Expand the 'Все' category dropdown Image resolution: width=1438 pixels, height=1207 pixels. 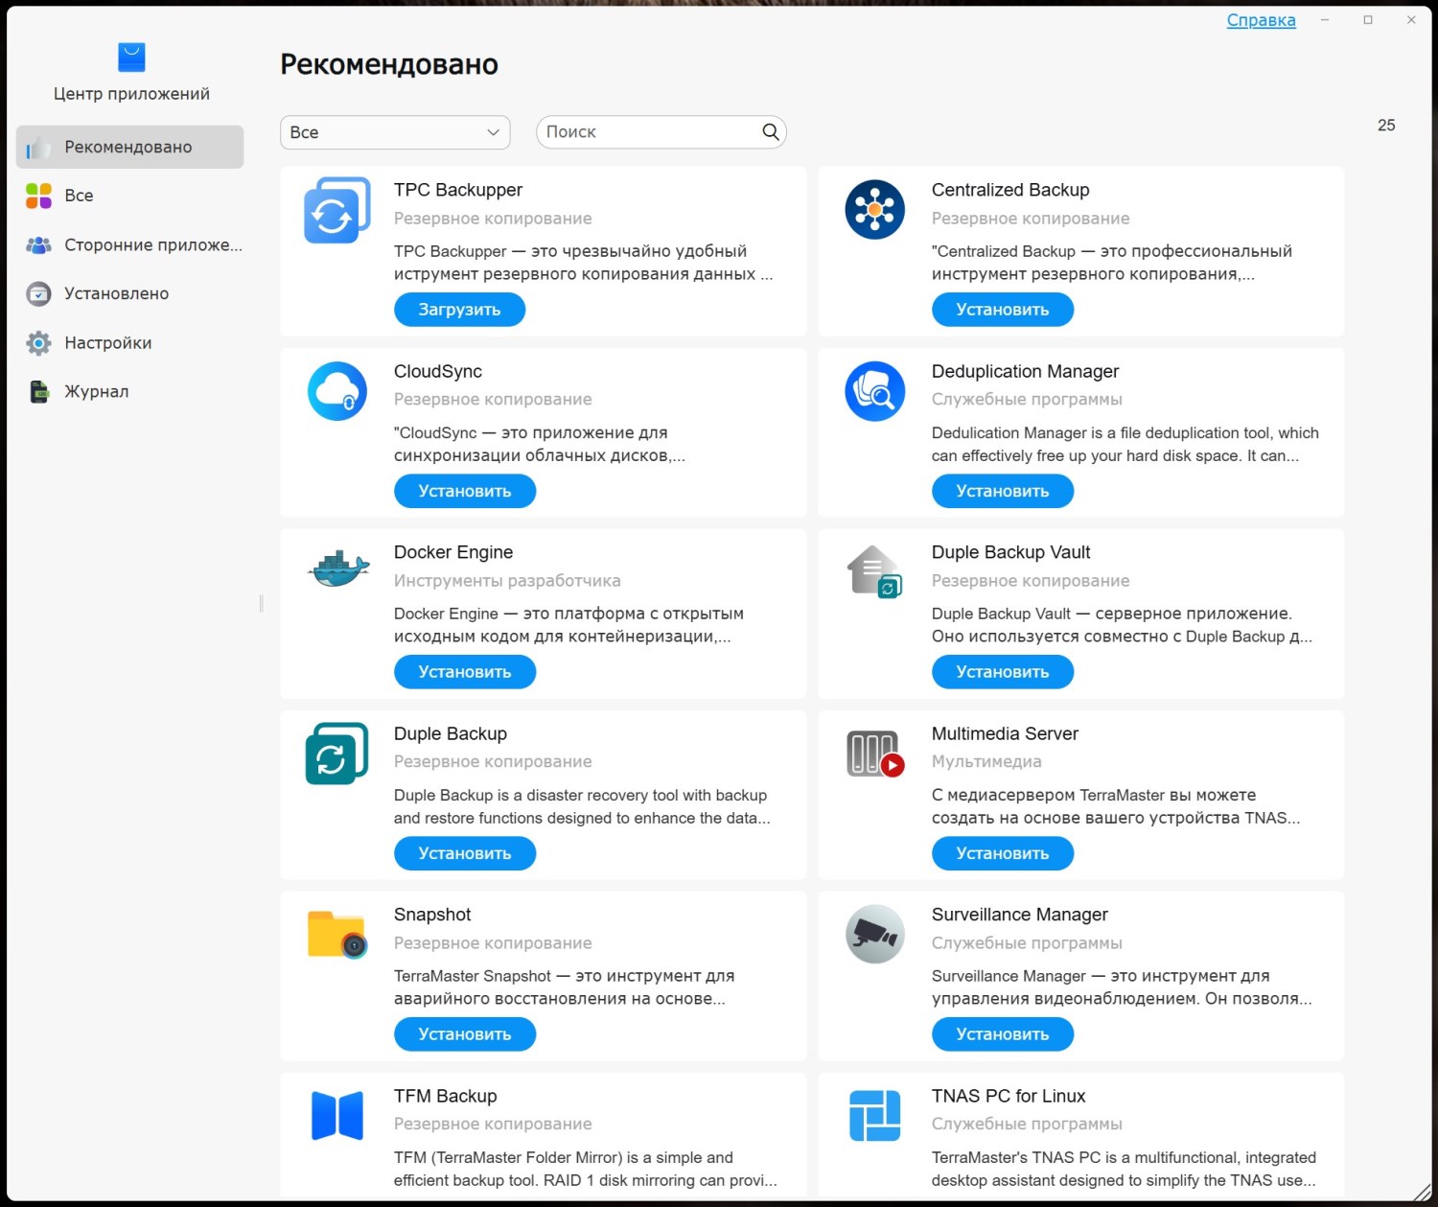click(x=395, y=132)
